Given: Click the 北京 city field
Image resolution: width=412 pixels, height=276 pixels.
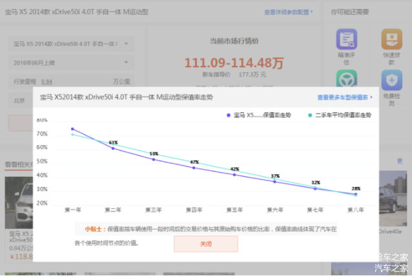Looking at the screenshot, I should click(x=21, y=101).
